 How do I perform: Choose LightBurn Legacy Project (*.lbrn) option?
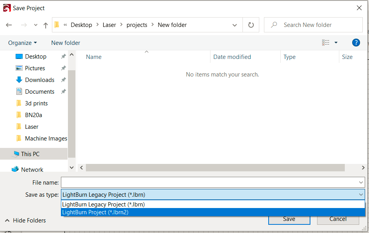pyautogui.click(x=213, y=205)
